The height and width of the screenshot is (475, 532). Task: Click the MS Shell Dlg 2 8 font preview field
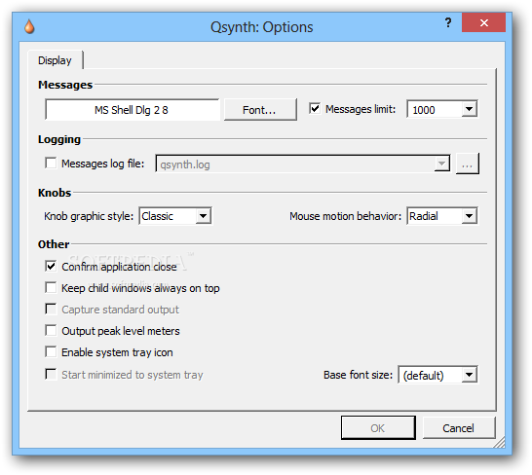pyautogui.click(x=132, y=110)
